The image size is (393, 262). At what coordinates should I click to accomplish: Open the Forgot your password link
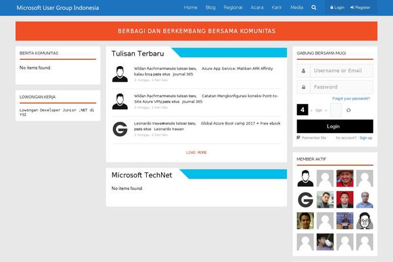click(351, 98)
